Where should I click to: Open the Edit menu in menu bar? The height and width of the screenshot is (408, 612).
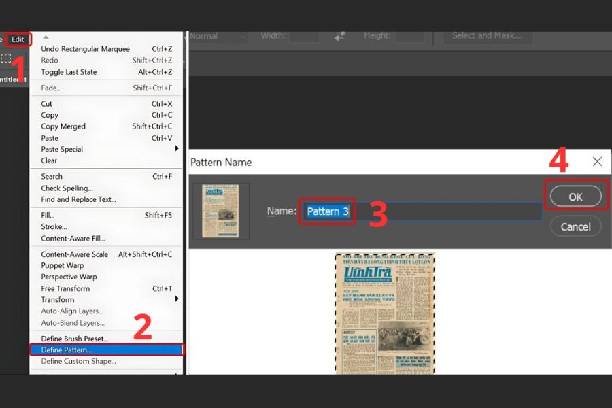[18, 39]
